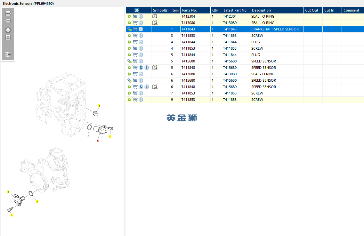Sort by Latest Part No. column header
Image resolution: width=364 pixels, height=236 pixels.
coord(235,10)
